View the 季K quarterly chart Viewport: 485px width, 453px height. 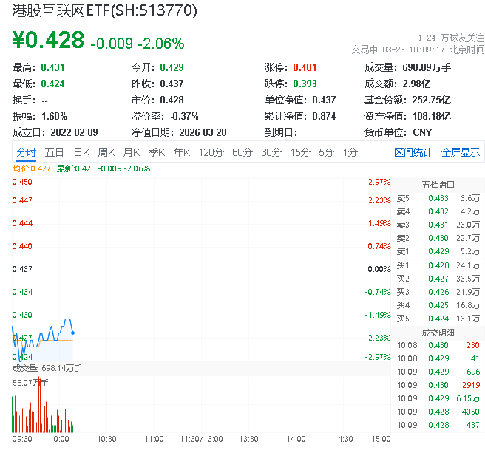[156, 152]
